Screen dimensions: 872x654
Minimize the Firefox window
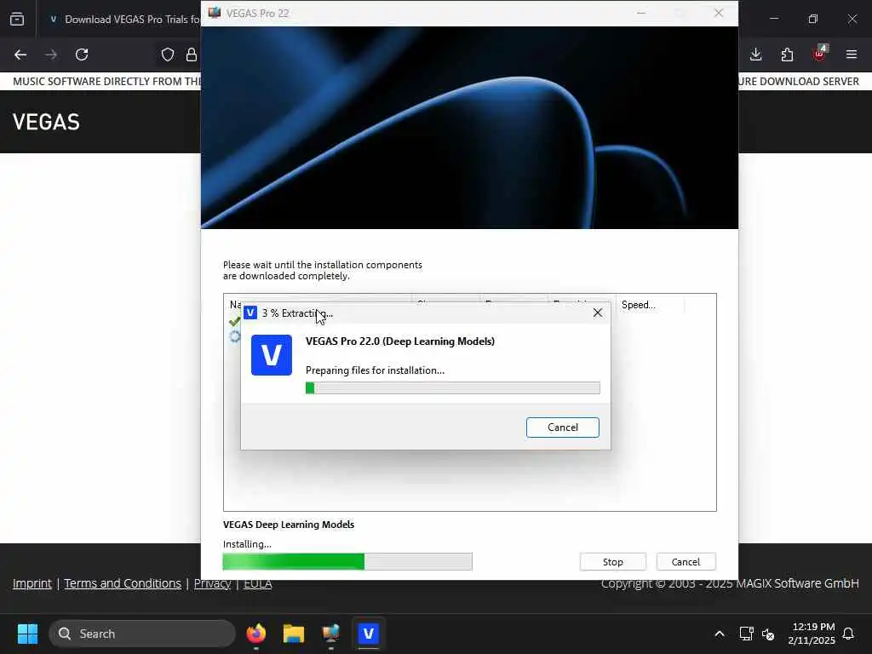click(x=774, y=19)
